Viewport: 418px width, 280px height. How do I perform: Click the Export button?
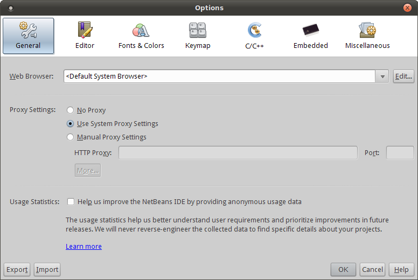click(17, 270)
